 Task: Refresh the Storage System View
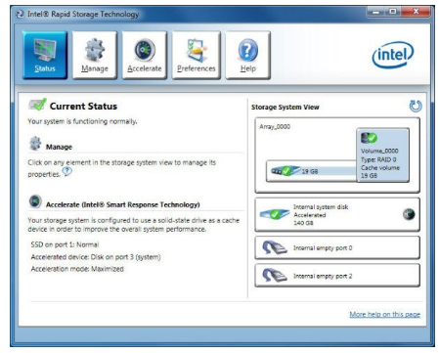pyautogui.click(x=416, y=106)
